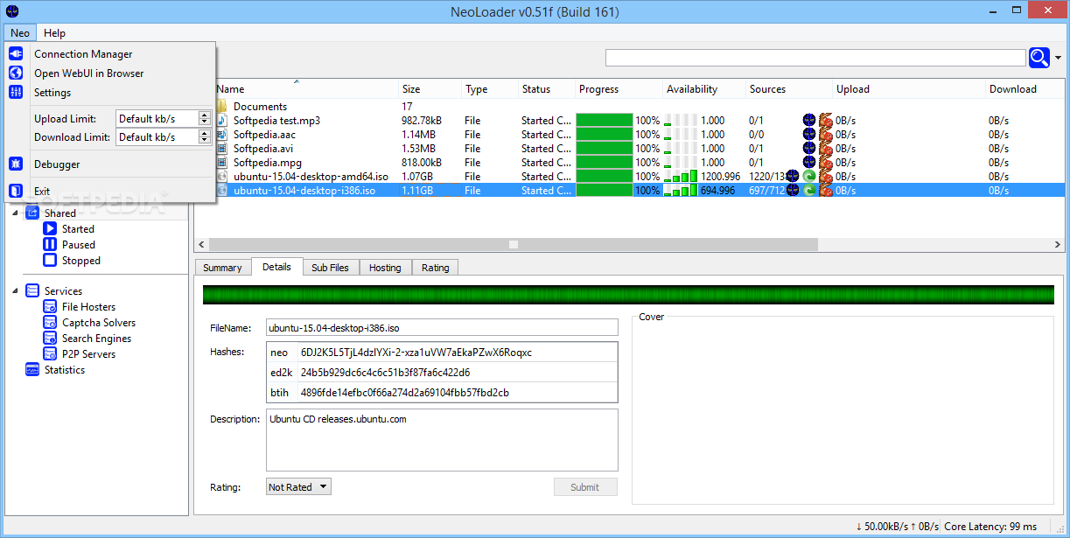Open the Not Rated rating dropdown
1070x538 pixels.
click(x=298, y=487)
